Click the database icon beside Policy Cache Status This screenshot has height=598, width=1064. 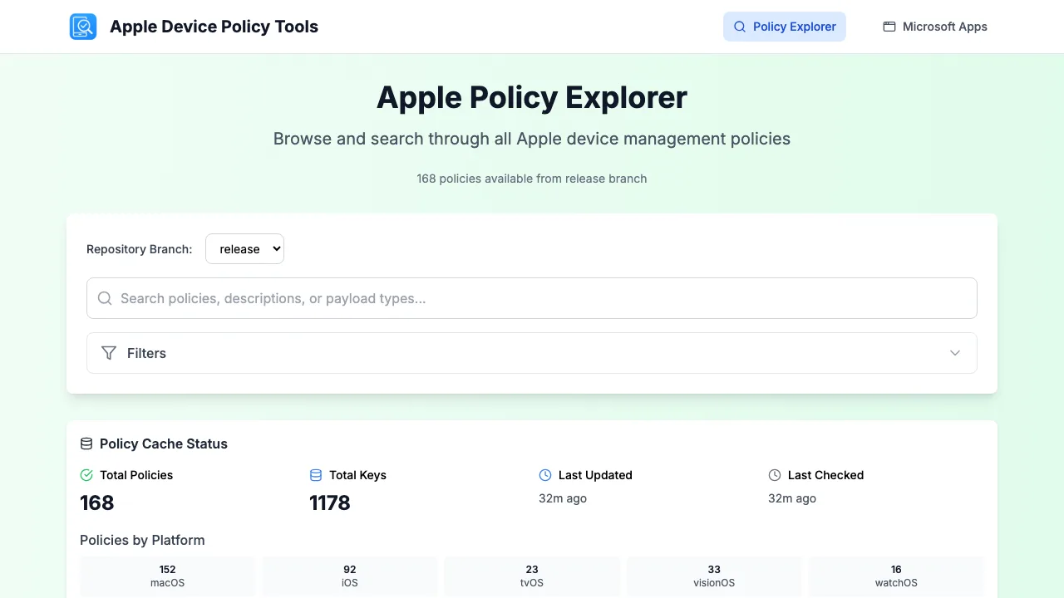(x=86, y=444)
